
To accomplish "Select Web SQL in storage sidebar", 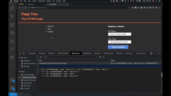I will [27, 86].
